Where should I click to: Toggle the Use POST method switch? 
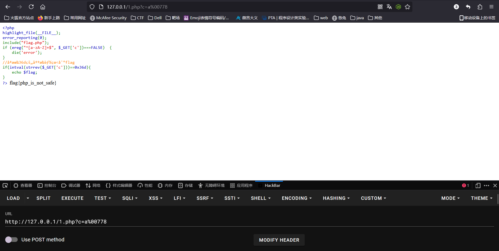(11, 240)
